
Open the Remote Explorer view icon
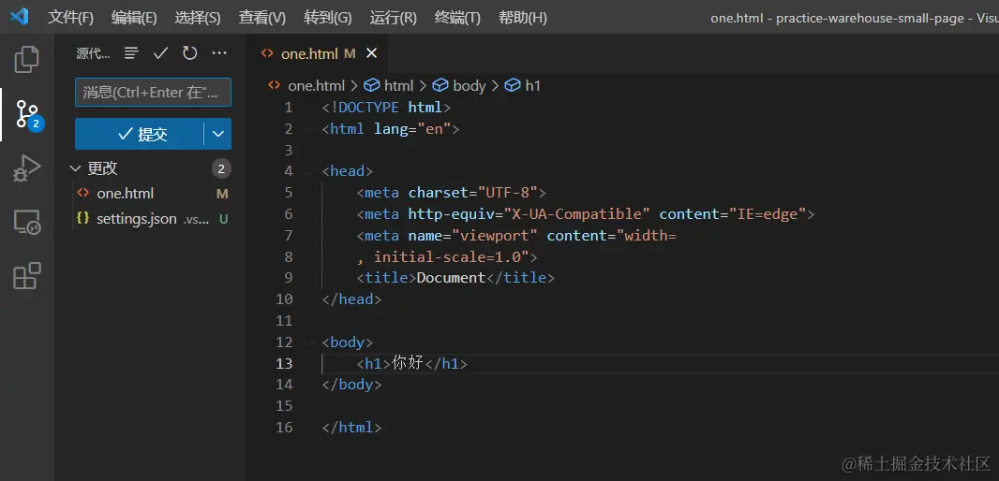point(27,223)
